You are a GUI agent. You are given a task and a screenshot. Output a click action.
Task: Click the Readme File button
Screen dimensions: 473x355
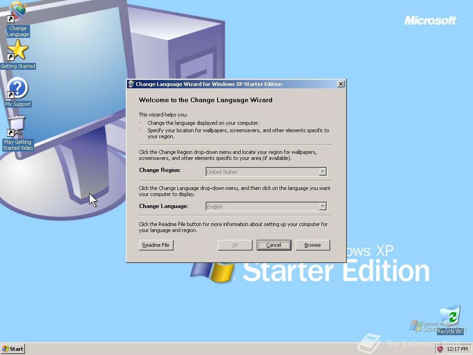(156, 245)
